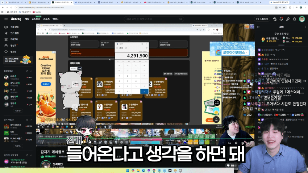Click the calculator equals button in stream
Viewport: 308px width, 173px height.
(144, 91)
